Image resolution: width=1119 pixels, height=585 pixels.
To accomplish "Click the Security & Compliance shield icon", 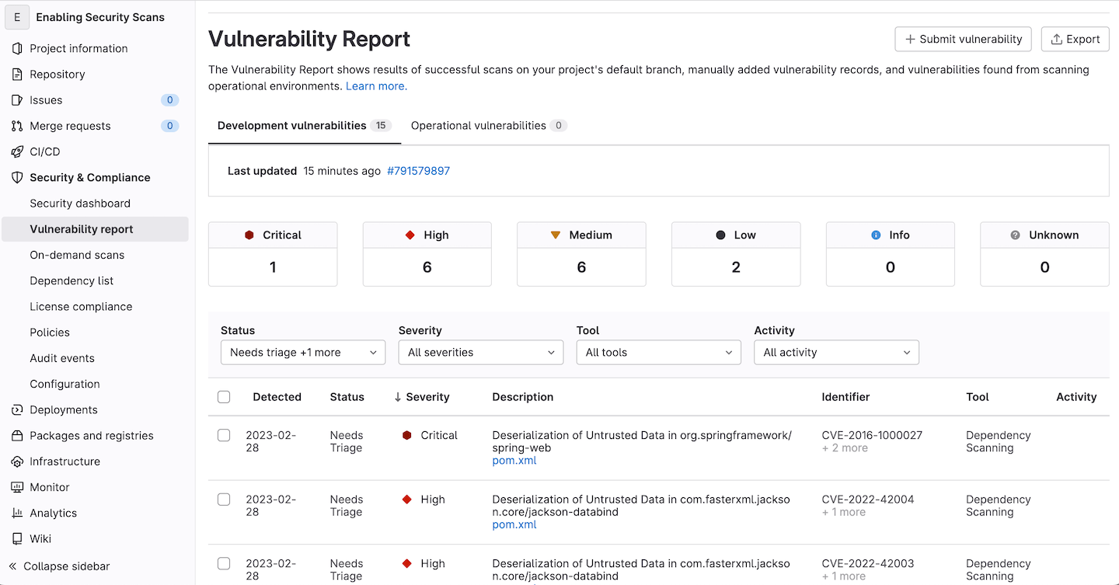I will click(17, 177).
